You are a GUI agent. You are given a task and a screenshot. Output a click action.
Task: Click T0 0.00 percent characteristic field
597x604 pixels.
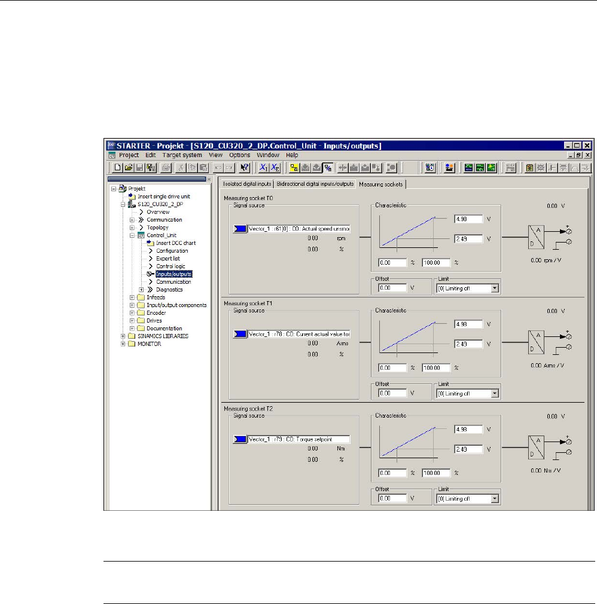pos(392,263)
